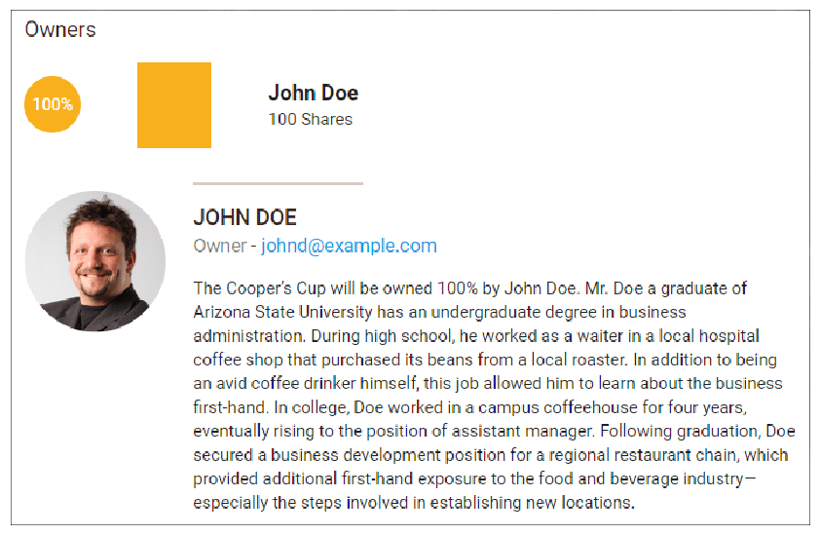Click John Doe's circular profile photo

point(95,261)
